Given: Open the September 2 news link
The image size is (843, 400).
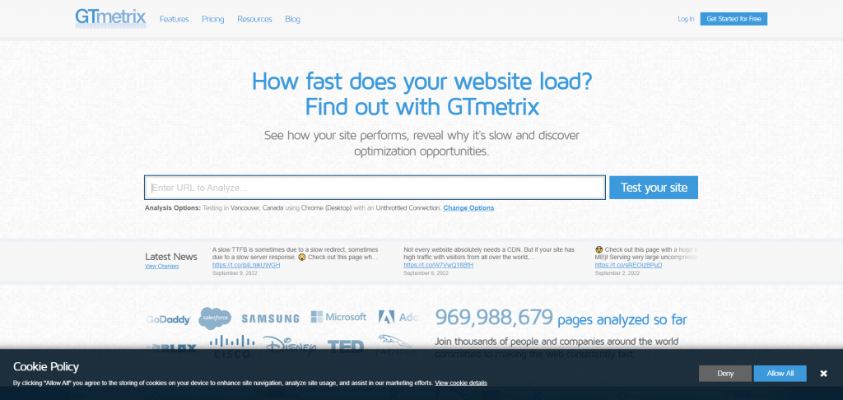Looking at the screenshot, I should coord(628,265).
